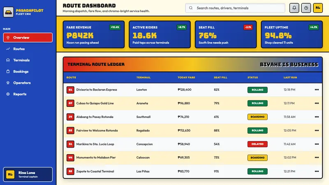Click the Terminal Route Ledger title
The width and height of the screenshot is (329, 185).
(96, 65)
